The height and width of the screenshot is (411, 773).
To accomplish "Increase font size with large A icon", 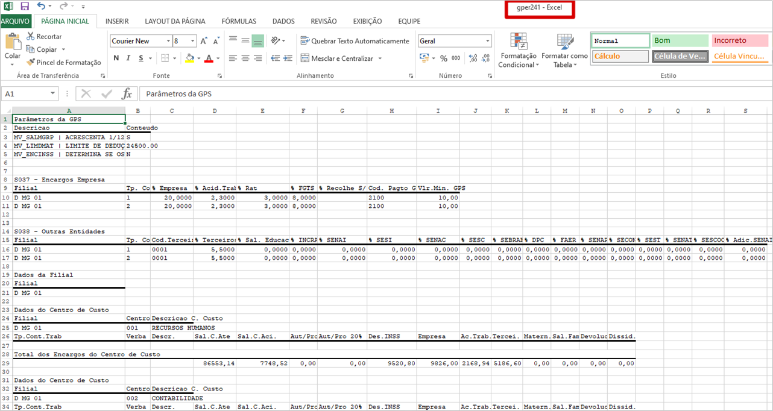I will coord(204,41).
